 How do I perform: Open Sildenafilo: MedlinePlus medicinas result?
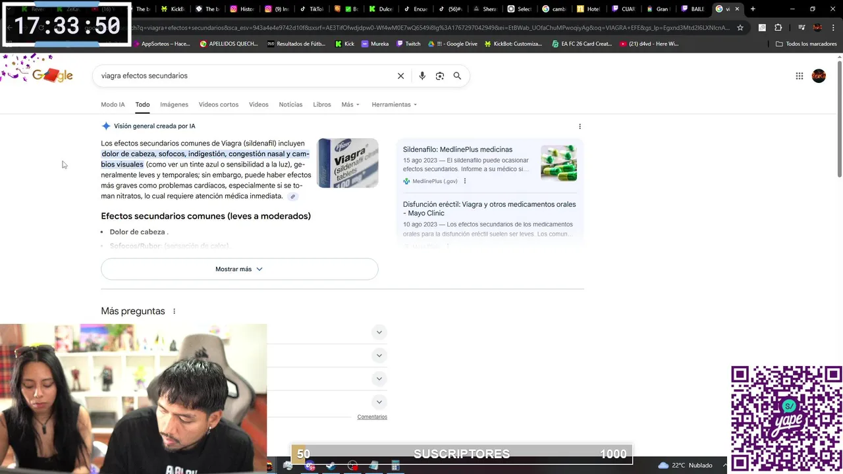[458, 149]
